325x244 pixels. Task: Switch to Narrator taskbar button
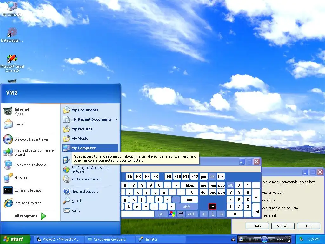(160, 239)
